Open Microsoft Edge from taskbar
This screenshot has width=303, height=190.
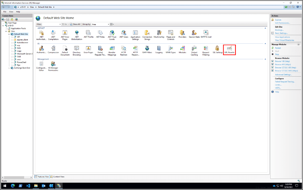(13, 186)
